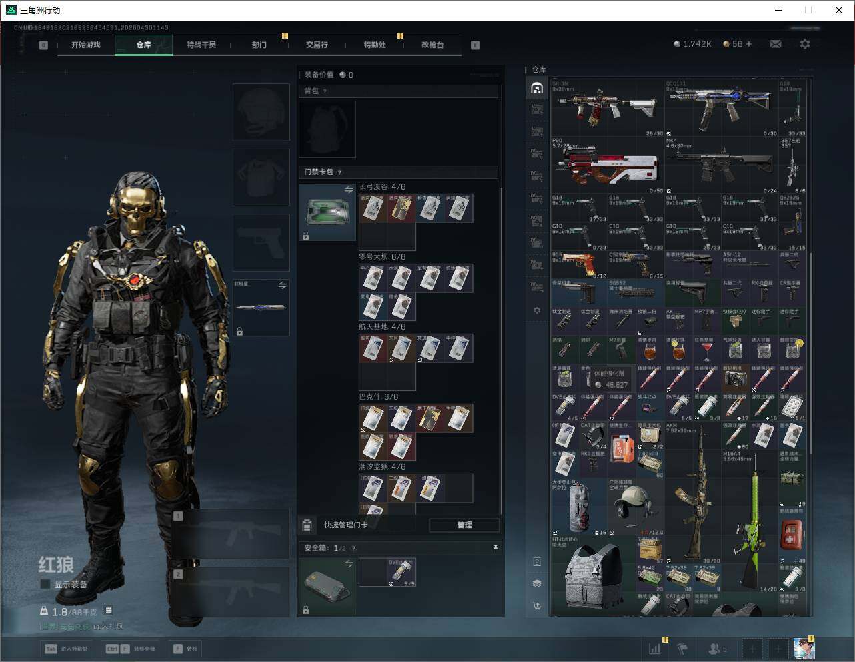Show help for 安全箱 section
This screenshot has width=855, height=662.
pos(353,548)
